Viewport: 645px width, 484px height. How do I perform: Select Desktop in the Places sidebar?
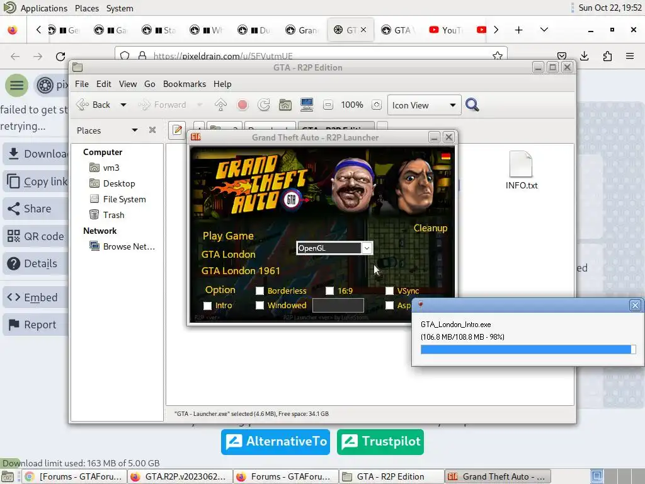click(118, 183)
